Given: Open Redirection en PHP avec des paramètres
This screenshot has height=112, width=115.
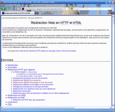Looking at the screenshot, I should point(29,100).
